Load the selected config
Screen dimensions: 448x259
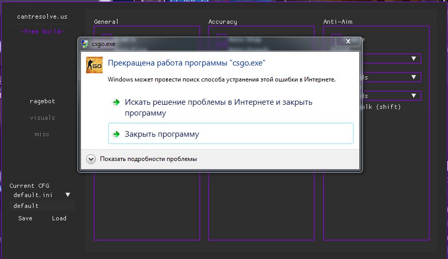(x=59, y=218)
